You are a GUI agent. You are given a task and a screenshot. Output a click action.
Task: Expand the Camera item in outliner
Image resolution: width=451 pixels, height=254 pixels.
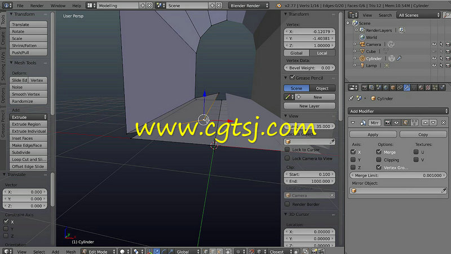point(355,45)
